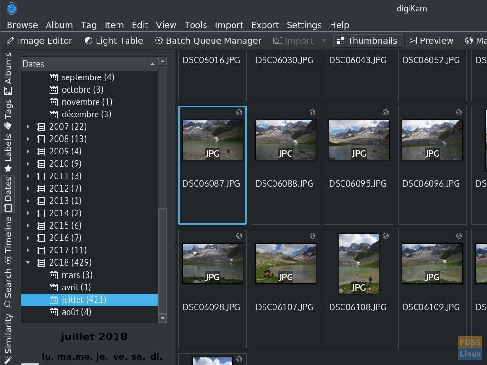Viewport: 487px width, 365px height.
Task: Click geolocation globe icon on DSC06109.JPG
Action: (459, 236)
